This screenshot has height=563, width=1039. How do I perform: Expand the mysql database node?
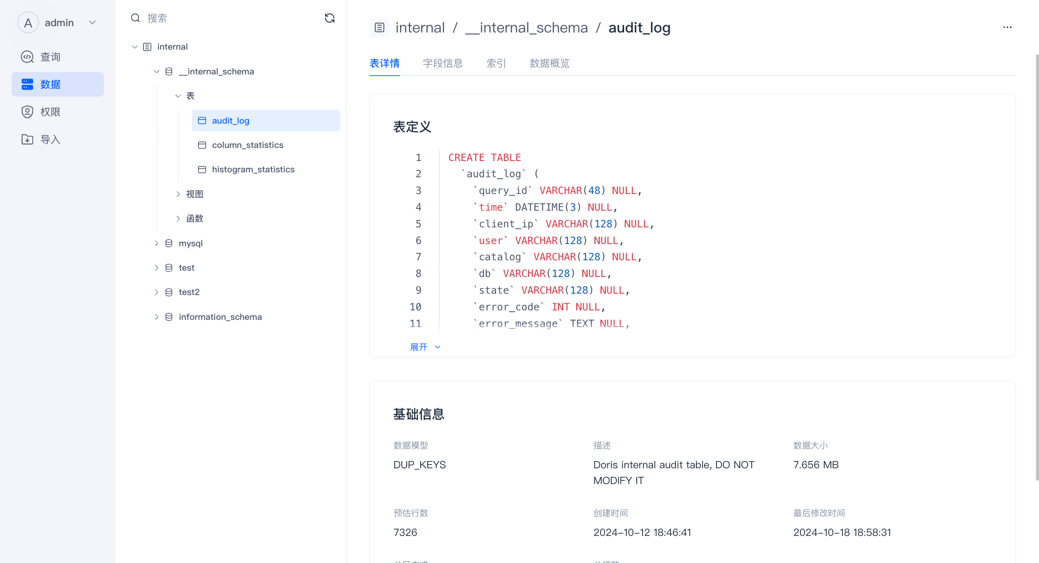pos(156,243)
